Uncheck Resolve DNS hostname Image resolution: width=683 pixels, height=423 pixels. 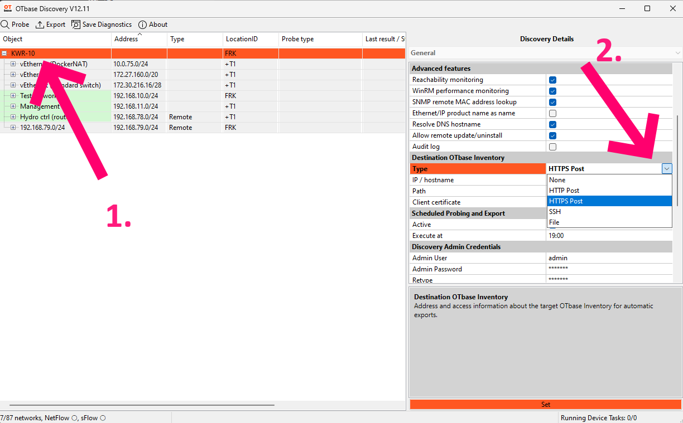552,124
